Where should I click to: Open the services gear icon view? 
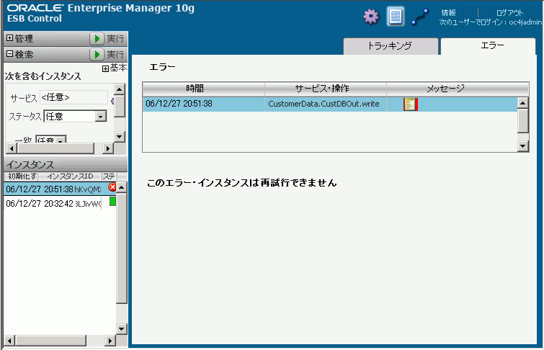pos(371,17)
